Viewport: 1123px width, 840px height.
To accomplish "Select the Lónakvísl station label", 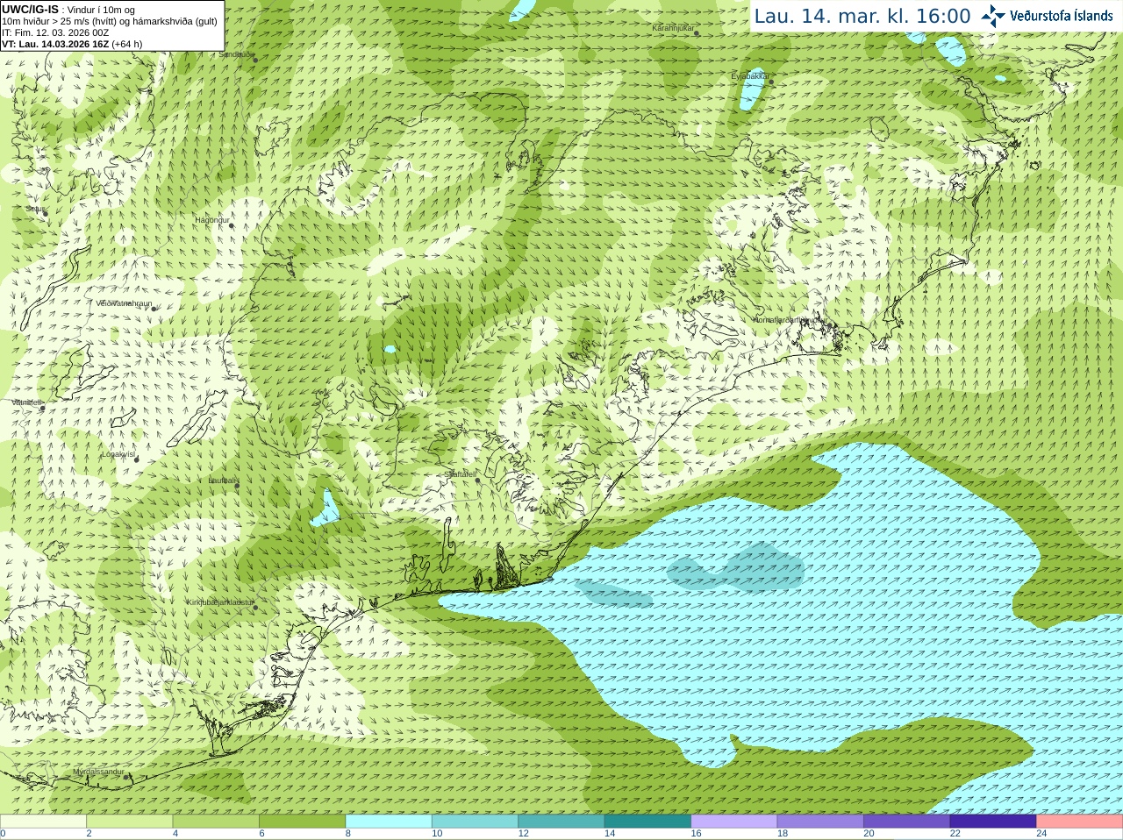I will [x=118, y=454].
